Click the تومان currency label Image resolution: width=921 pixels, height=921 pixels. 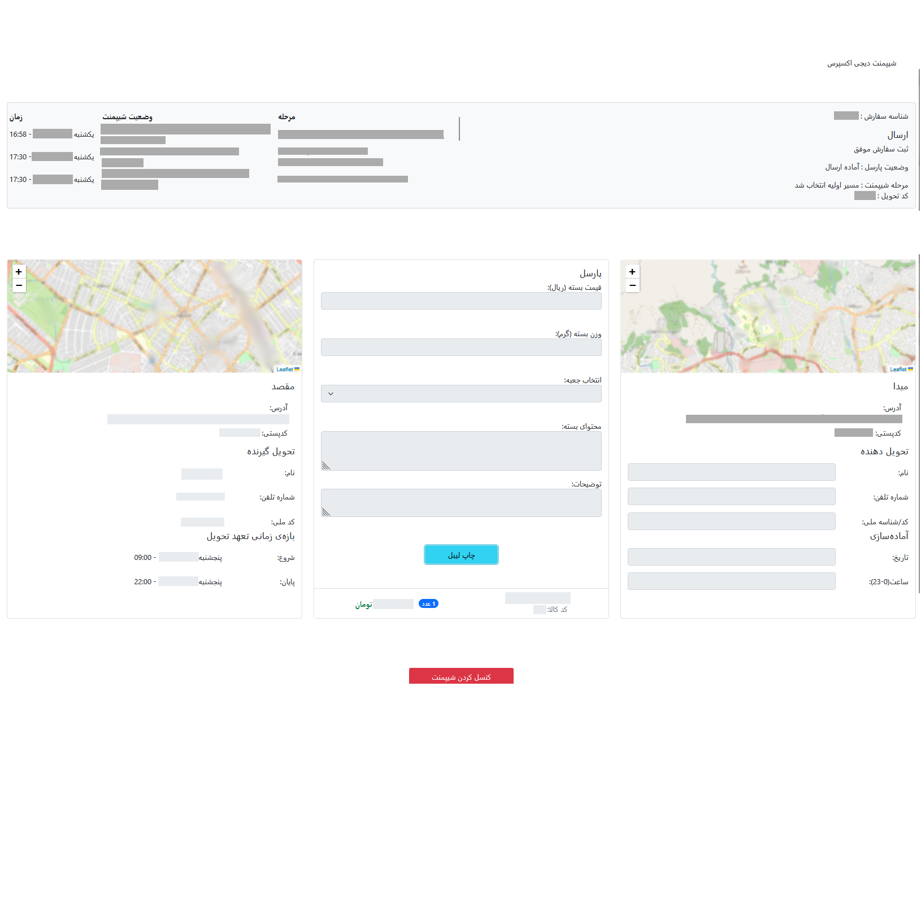pos(363,604)
